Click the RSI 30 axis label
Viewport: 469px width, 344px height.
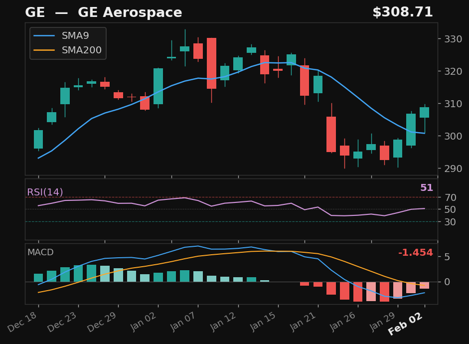click(450, 222)
